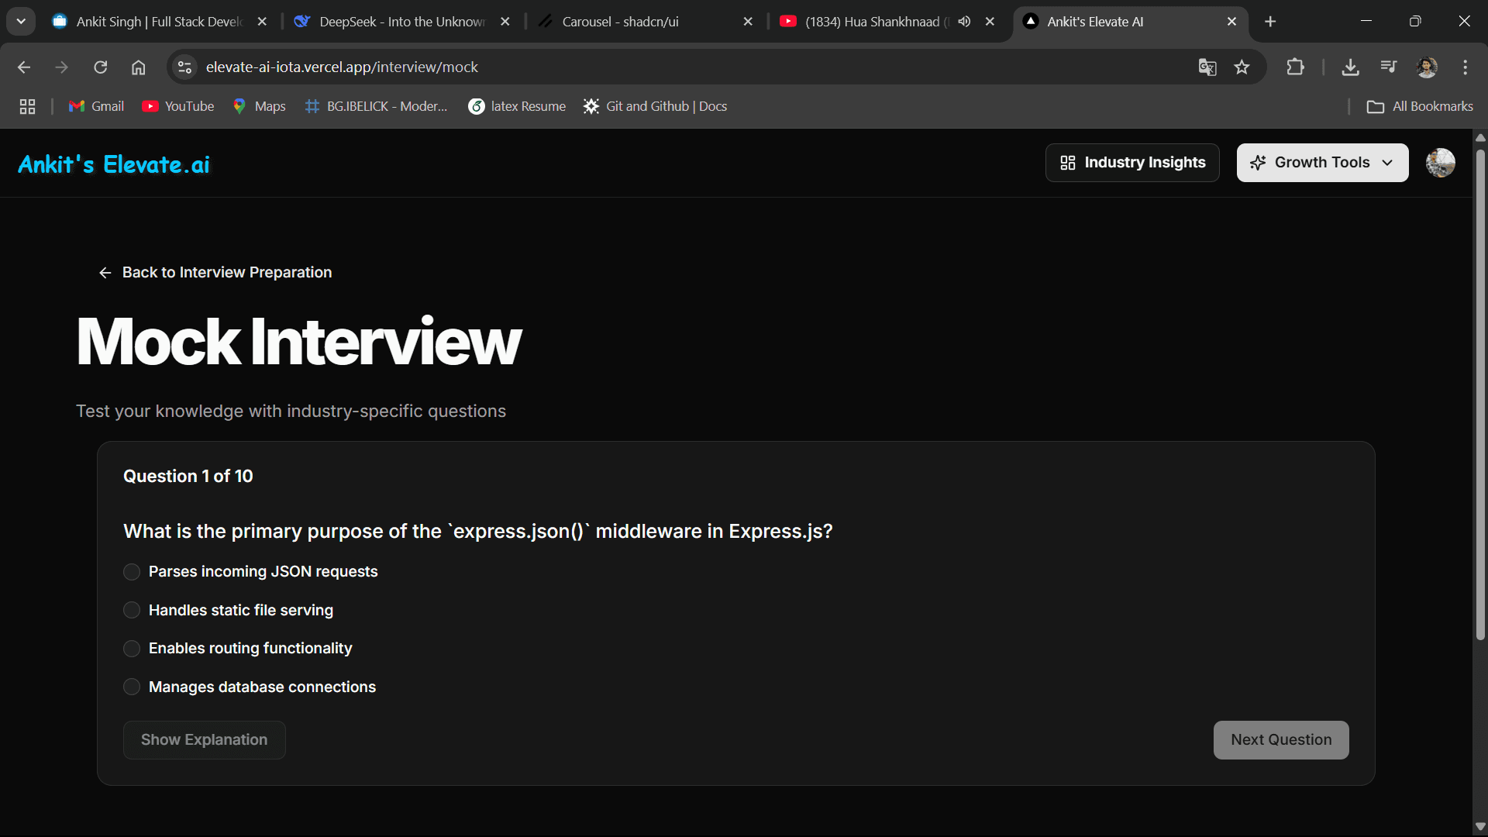The image size is (1488, 837).
Task: Open the BG.IBELICK bookmark
Action: click(x=377, y=107)
